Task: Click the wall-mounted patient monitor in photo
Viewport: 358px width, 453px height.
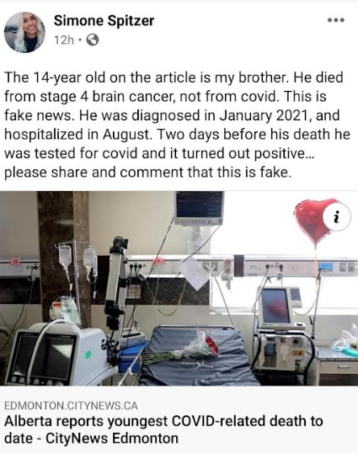Action: (x=200, y=208)
